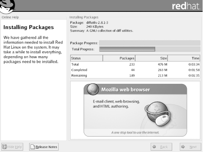Click the Completed row label
203x152 pixels.
tap(79, 70)
